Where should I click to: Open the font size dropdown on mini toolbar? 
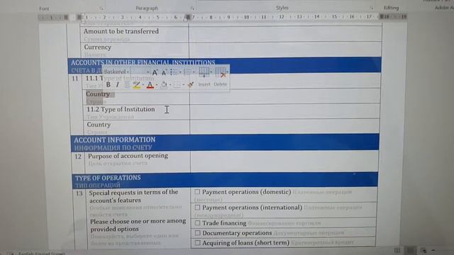tap(148, 72)
